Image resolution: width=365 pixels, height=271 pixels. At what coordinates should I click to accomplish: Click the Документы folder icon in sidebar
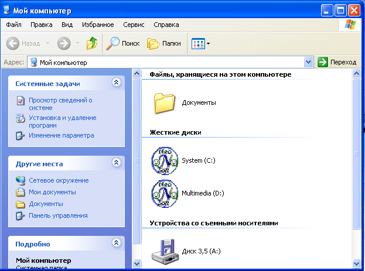pyautogui.click(x=21, y=204)
